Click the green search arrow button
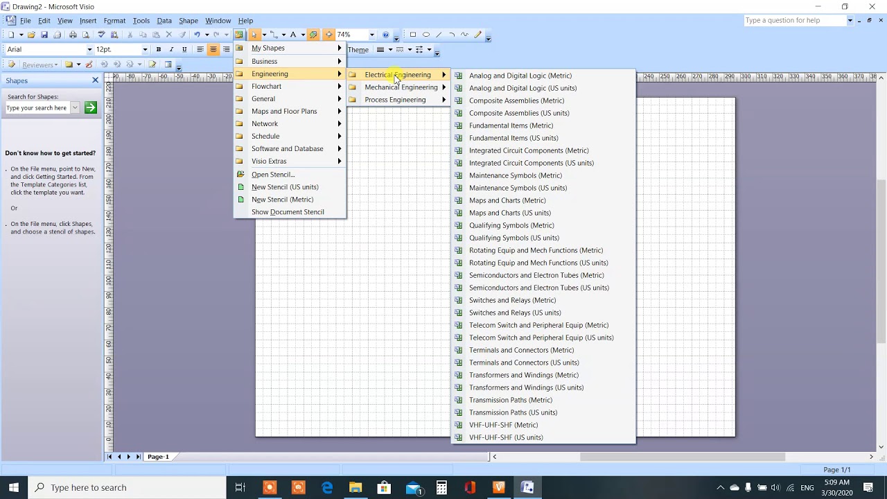The width and height of the screenshot is (887, 499). coord(90,107)
